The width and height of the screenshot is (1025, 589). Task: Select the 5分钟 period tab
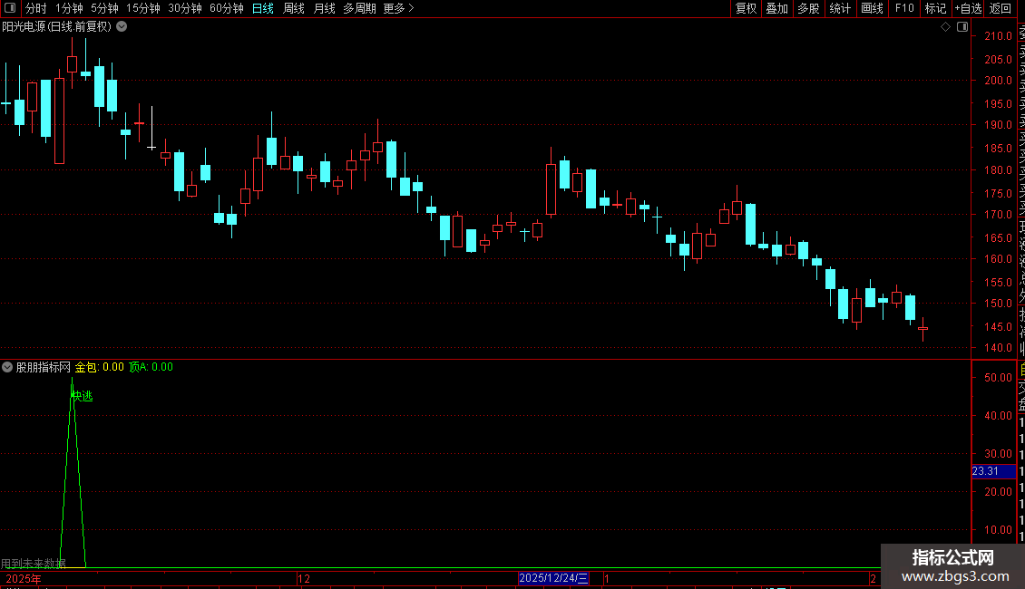104,8
